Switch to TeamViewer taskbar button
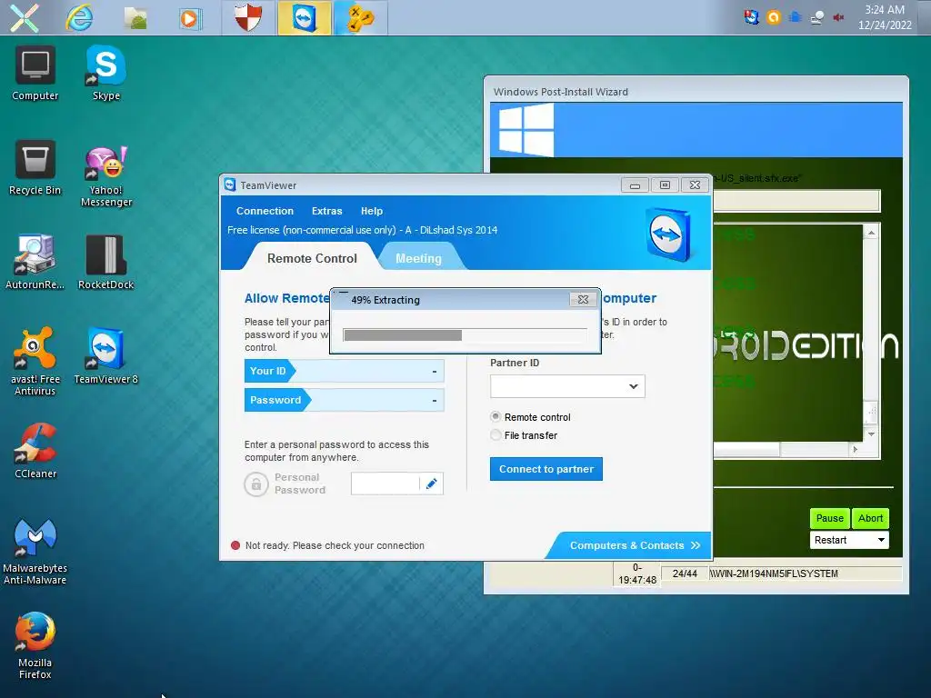 click(304, 17)
